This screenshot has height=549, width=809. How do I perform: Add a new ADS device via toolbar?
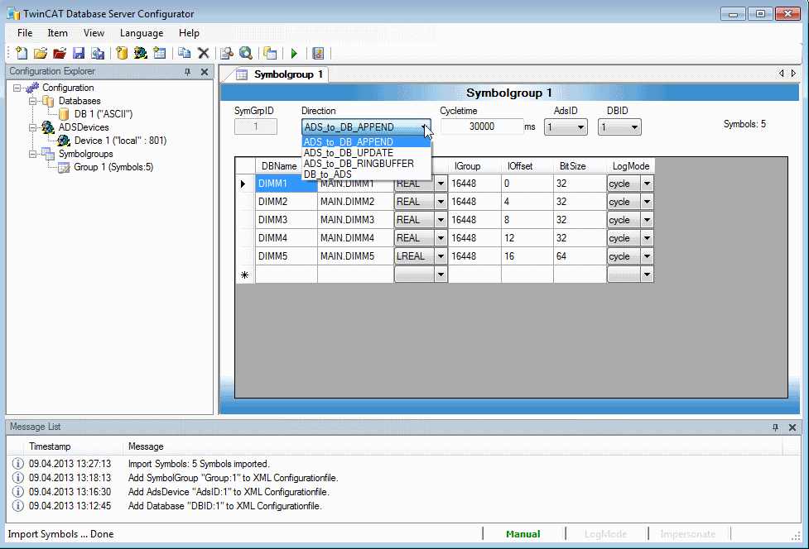[x=140, y=53]
